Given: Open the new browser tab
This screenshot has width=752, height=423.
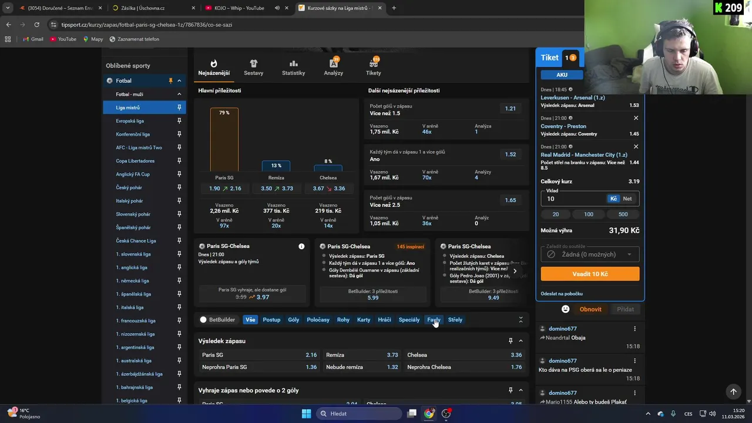Looking at the screenshot, I should pyautogui.click(x=394, y=8).
